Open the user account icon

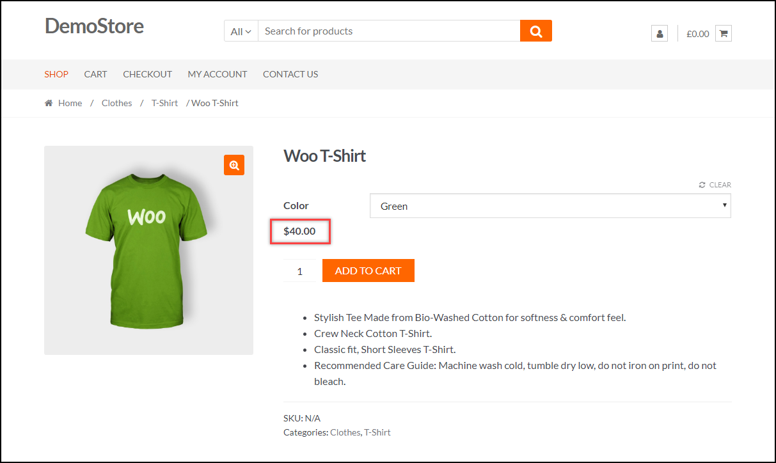pyautogui.click(x=659, y=33)
